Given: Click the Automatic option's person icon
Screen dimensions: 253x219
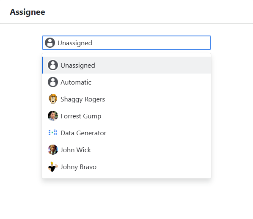Looking at the screenshot, I should (53, 82).
